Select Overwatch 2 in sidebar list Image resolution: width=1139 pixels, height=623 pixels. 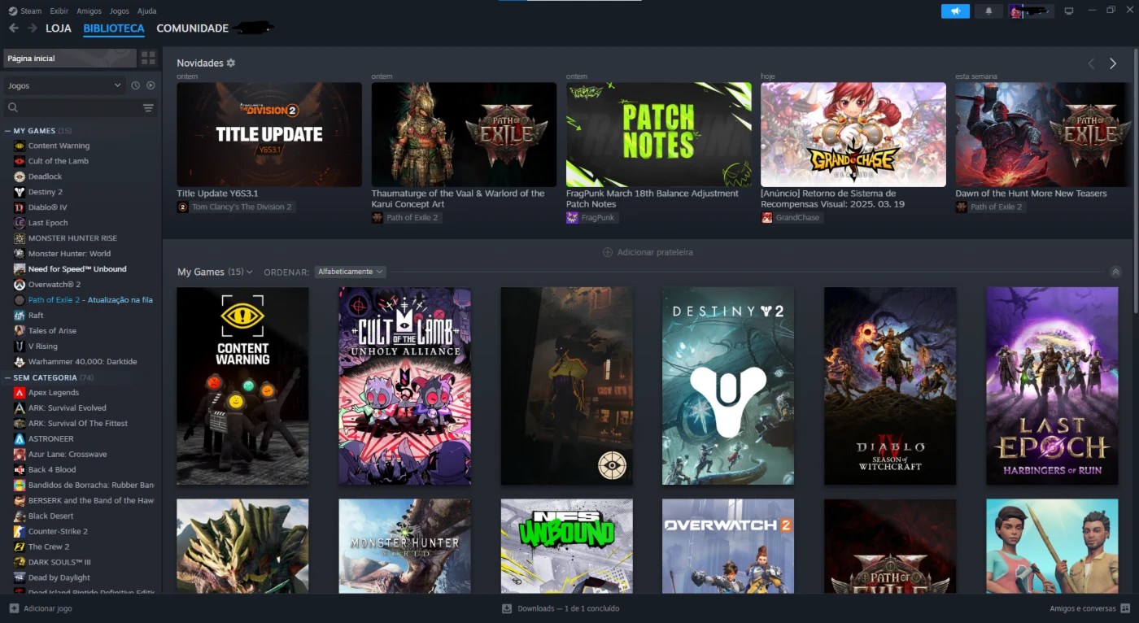[55, 285]
